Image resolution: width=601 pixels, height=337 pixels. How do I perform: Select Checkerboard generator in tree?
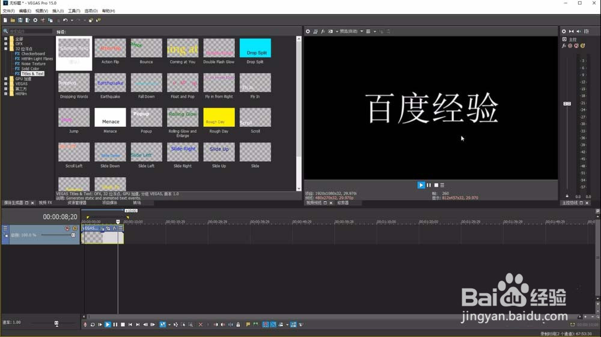click(x=33, y=53)
